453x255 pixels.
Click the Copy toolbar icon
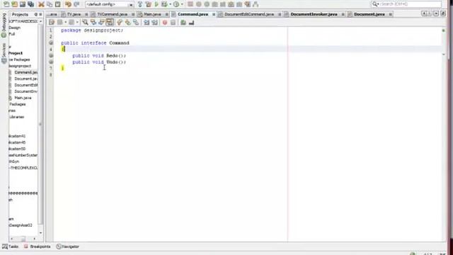click(50, 4)
